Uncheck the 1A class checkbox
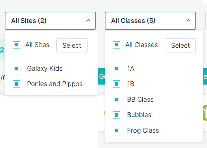This screenshot has height=148, width=207. (x=116, y=69)
